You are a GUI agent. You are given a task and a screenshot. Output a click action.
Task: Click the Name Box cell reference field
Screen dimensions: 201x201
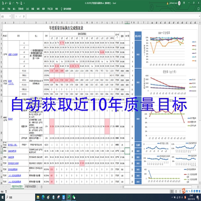coord(5,17)
